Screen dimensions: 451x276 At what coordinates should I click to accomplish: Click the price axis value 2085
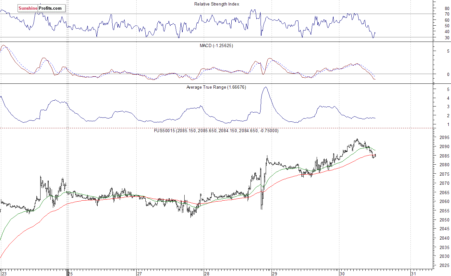[444, 156]
